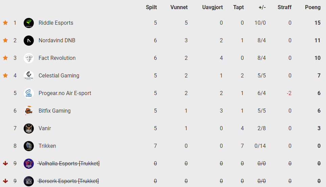Image resolution: width=326 pixels, height=187 pixels.
Task: Click the red down arrow beside Valhalla Esports
Action: click(x=5, y=163)
